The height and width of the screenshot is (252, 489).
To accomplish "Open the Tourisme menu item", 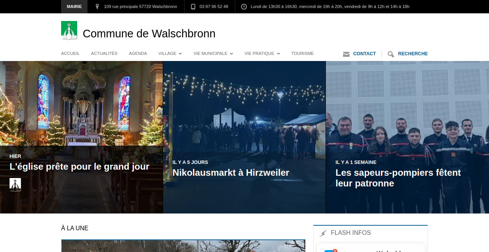I will (x=303, y=53).
